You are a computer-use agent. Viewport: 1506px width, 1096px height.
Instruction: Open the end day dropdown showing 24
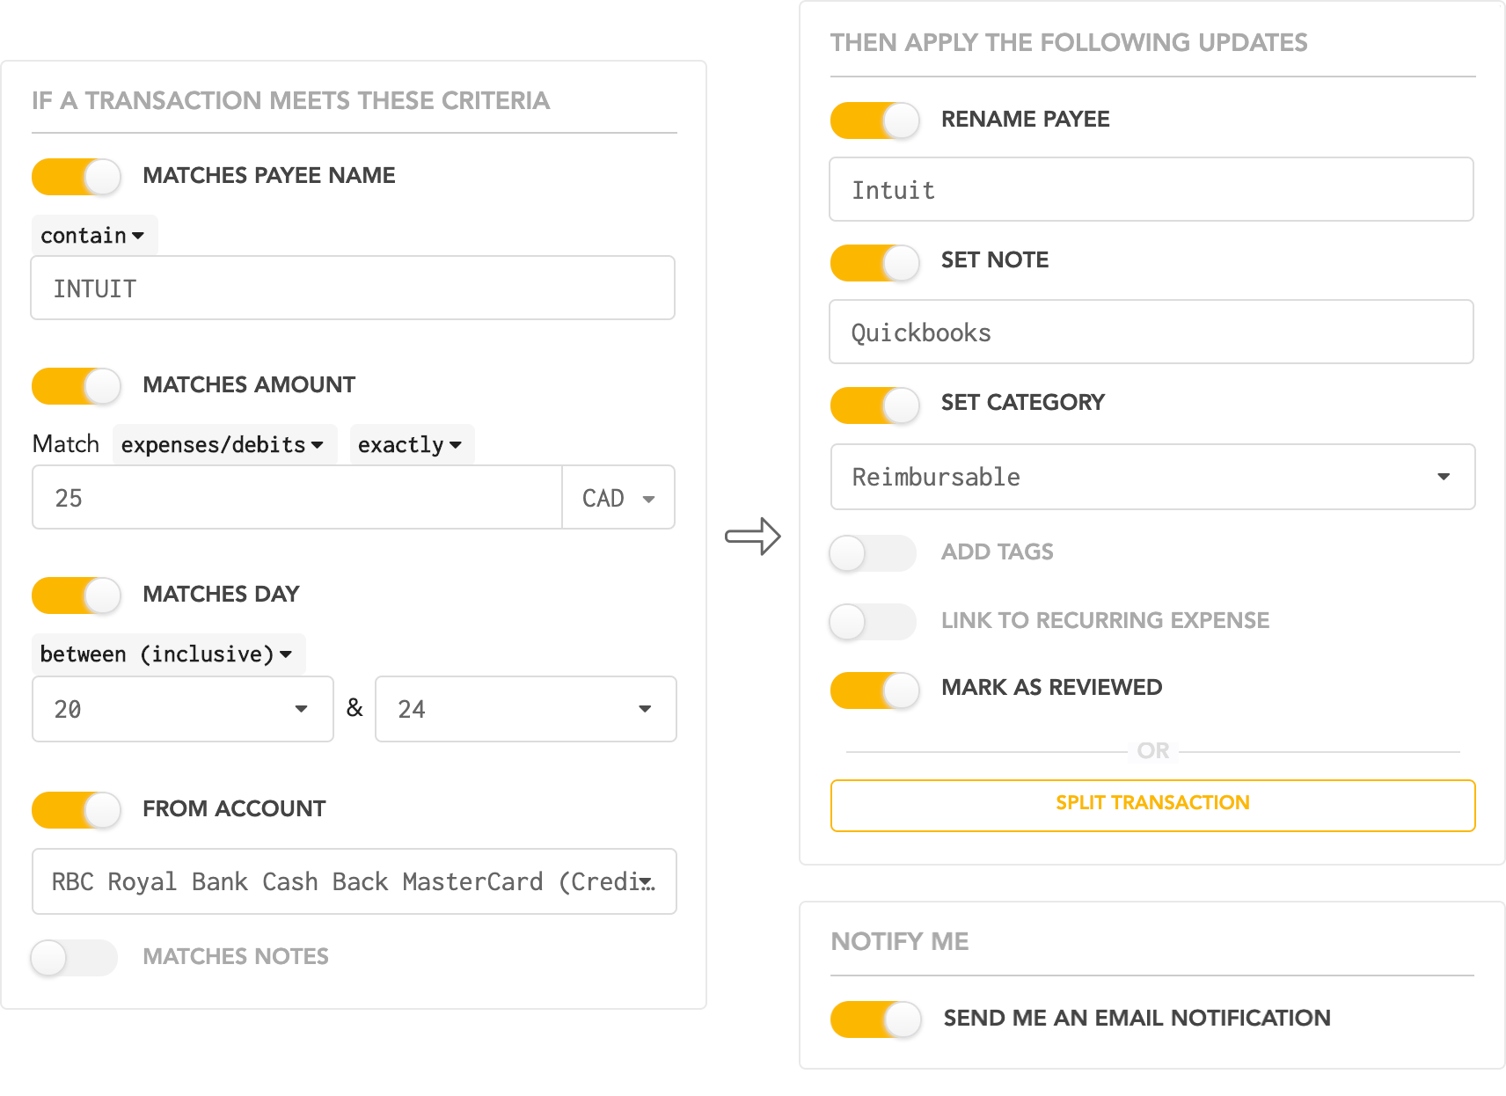[x=526, y=709]
